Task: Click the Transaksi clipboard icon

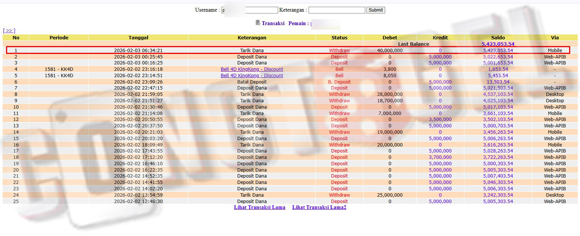Action: (258, 23)
